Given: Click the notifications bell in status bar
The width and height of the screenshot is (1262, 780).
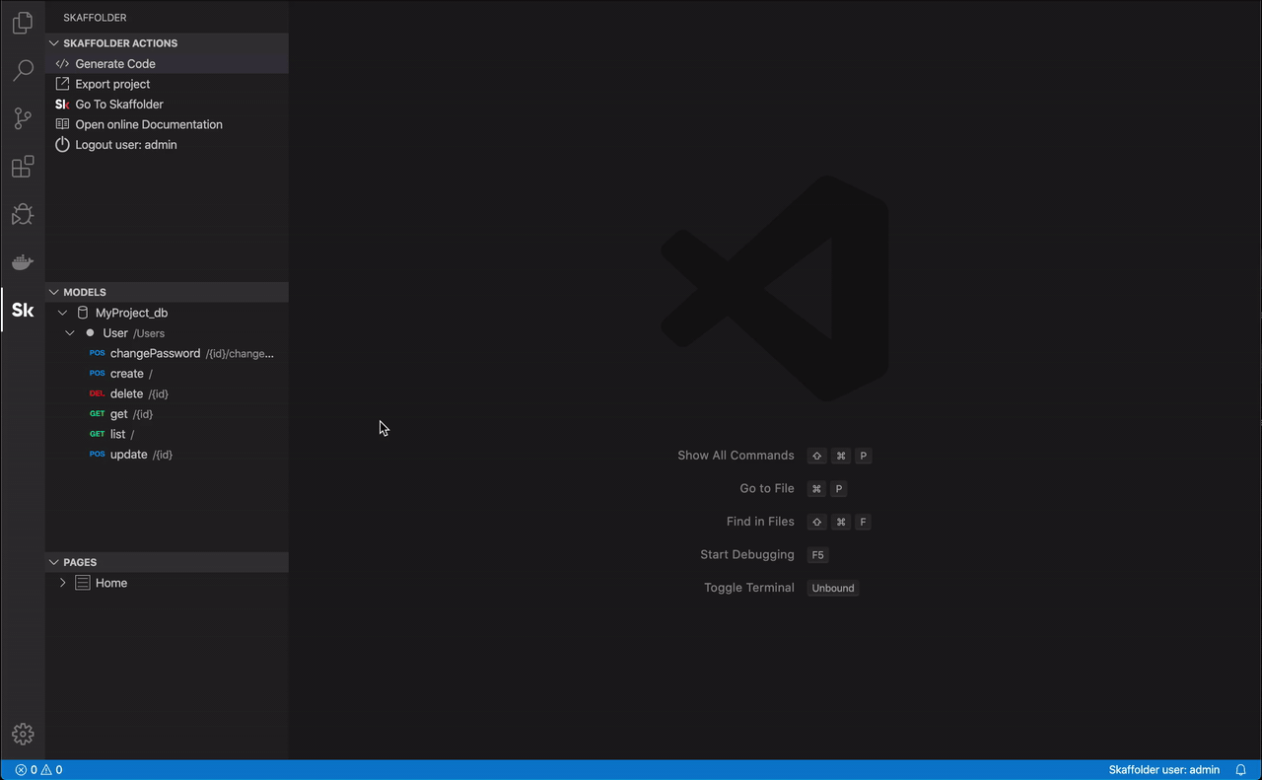Looking at the screenshot, I should tap(1241, 770).
